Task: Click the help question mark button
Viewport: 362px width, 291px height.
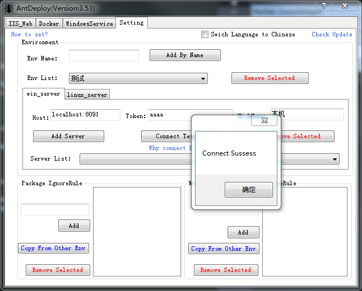Action: point(324,6)
